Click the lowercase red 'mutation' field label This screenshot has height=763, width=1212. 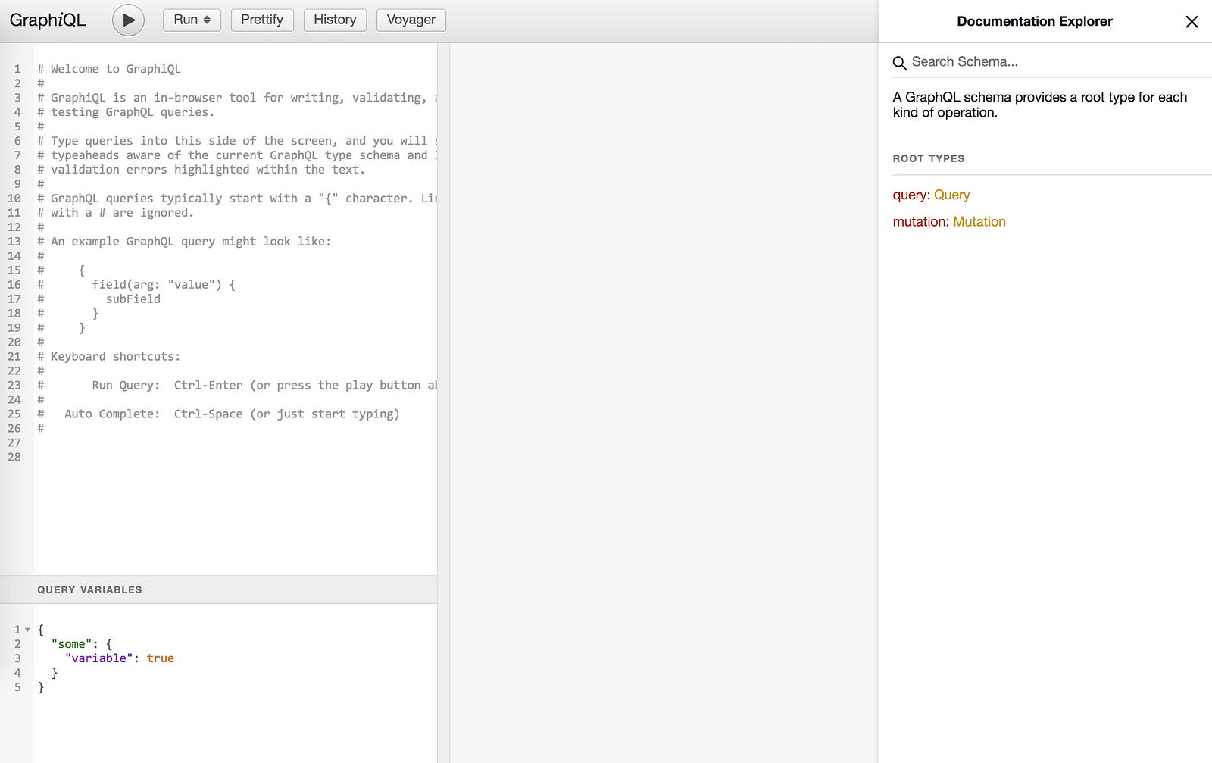pyautogui.click(x=920, y=221)
